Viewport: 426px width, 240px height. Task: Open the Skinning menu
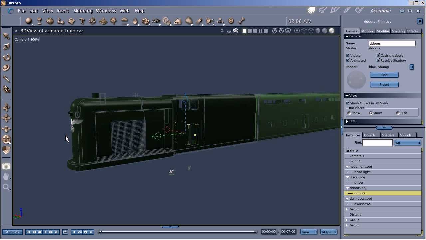tap(83, 11)
